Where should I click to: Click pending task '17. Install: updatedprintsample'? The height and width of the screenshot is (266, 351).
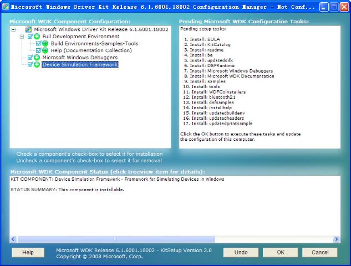[217, 123]
